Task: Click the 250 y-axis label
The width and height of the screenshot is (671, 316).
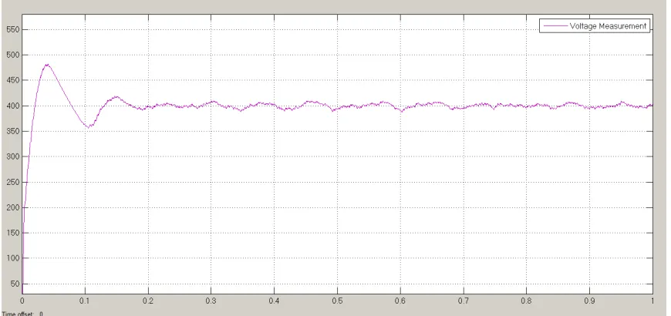Action: 13,182
